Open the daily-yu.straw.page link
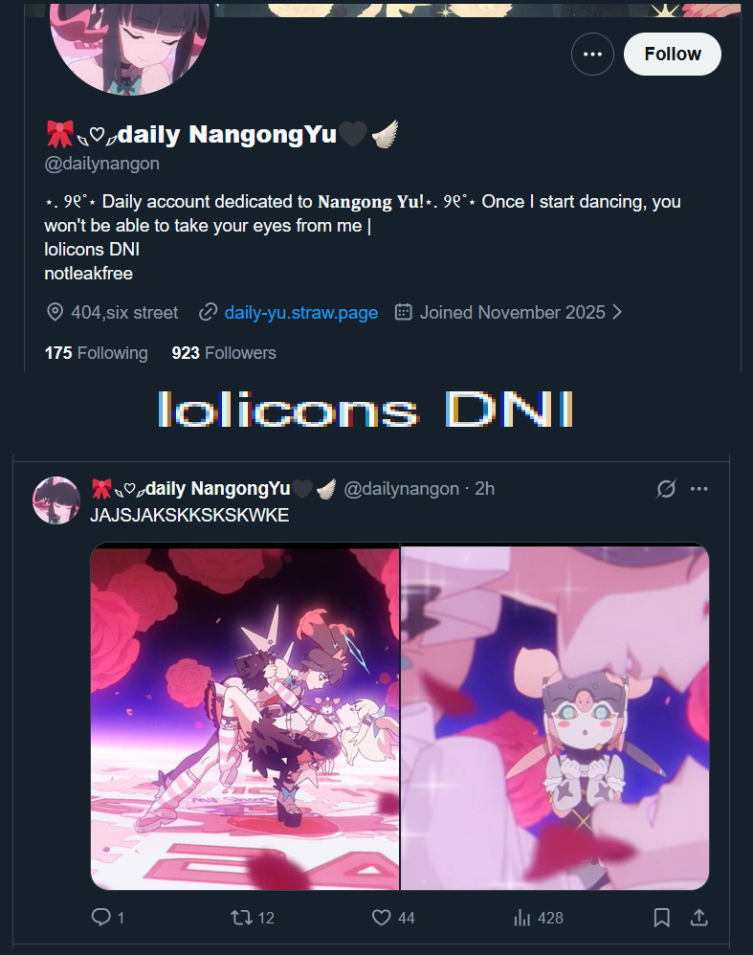Screen dimensions: 753x955 301,313
